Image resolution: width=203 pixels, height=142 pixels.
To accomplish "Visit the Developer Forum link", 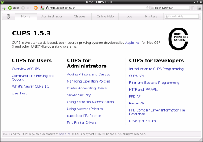I will coord(142,121).
